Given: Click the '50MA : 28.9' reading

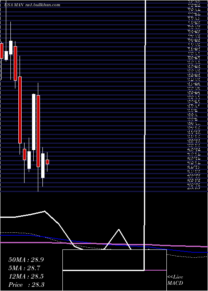Looking at the screenshot, I should pyautogui.click(x=26, y=260).
